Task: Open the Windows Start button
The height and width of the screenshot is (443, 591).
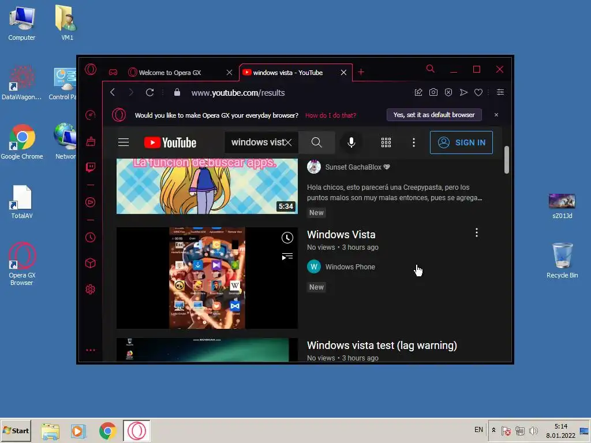Action: point(16,430)
